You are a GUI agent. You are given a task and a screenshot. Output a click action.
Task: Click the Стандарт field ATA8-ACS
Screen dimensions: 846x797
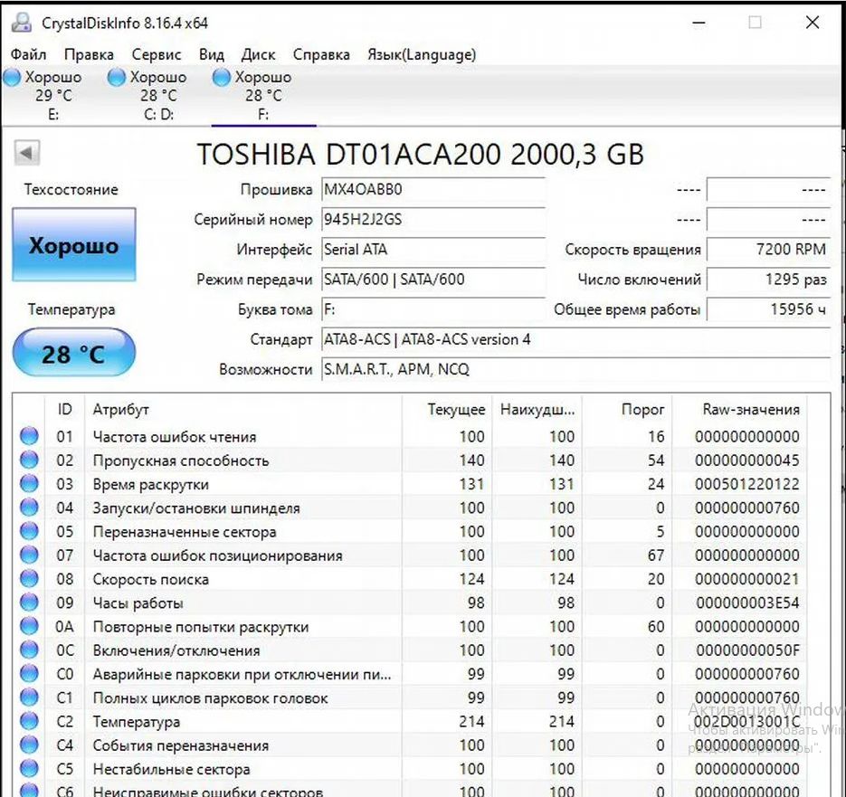pyautogui.click(x=575, y=339)
